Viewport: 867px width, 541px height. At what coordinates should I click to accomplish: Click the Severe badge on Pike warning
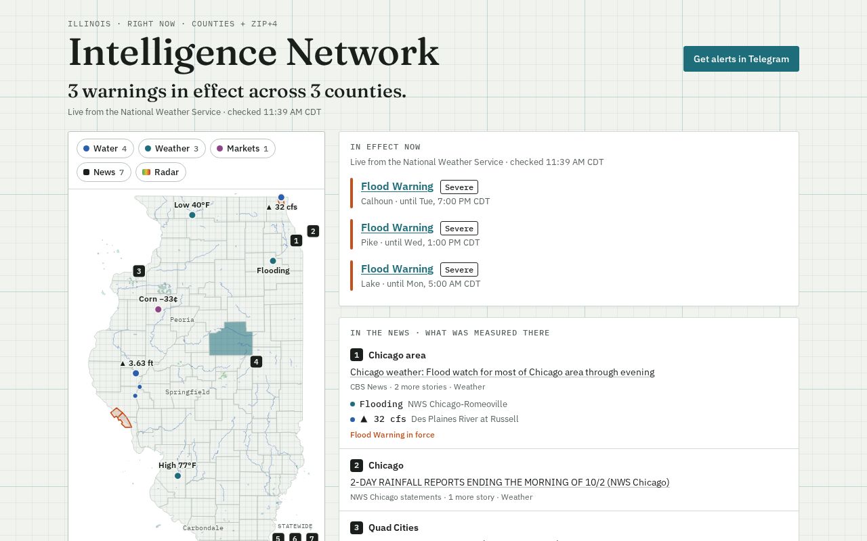[459, 229]
